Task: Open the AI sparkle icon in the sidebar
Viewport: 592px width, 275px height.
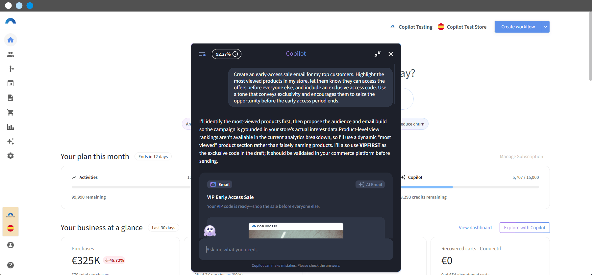Action: pyautogui.click(x=11, y=141)
